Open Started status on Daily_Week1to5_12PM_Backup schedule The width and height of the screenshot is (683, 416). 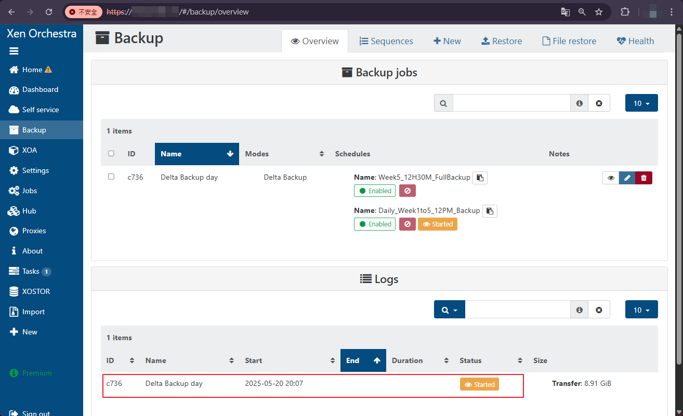(438, 224)
